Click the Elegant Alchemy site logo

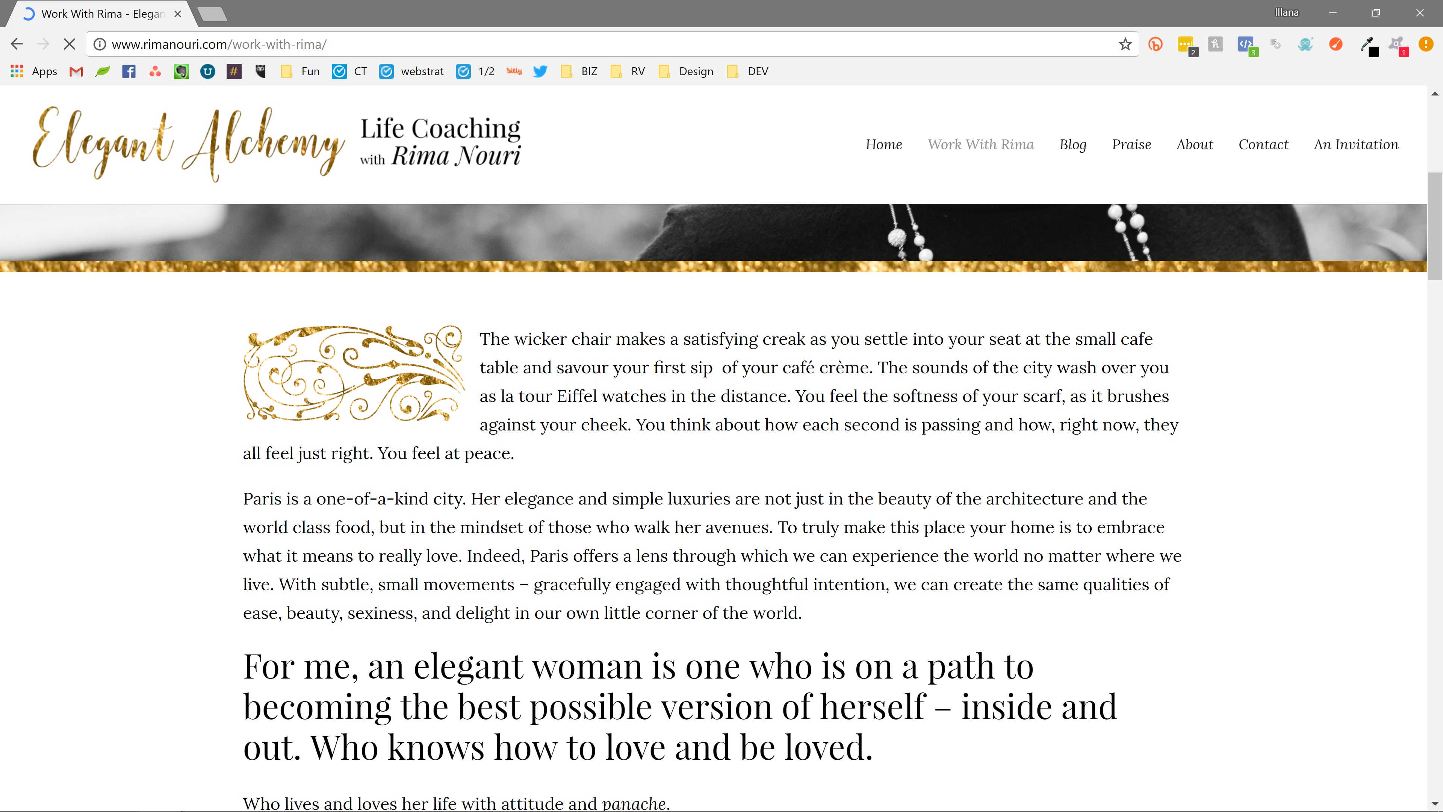click(277, 144)
